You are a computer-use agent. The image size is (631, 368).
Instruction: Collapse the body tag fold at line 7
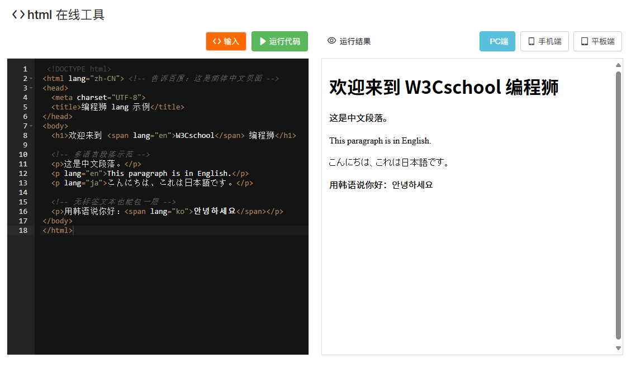tap(31, 126)
